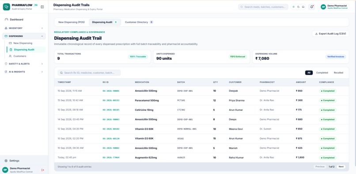Click Cetirizine 10mg medication cell
This screenshot has height=174, width=356.
pos(144,110)
